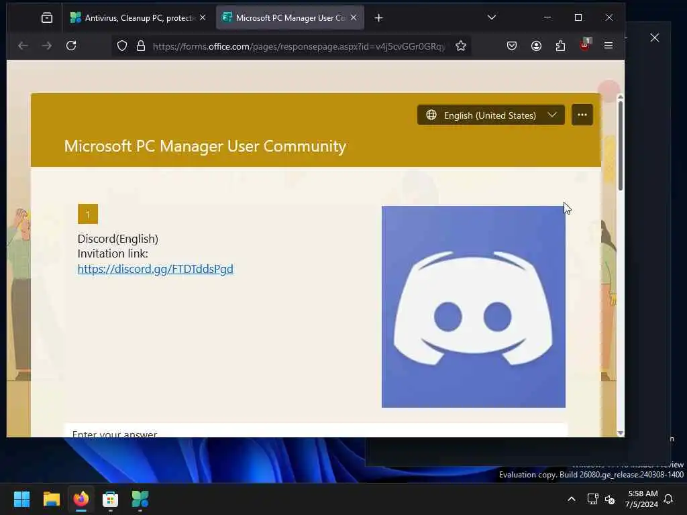Close the Antivirus, Cleanup PC tab
The image size is (687, 515).
point(203,17)
